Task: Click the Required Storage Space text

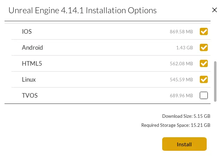Action: point(176,125)
